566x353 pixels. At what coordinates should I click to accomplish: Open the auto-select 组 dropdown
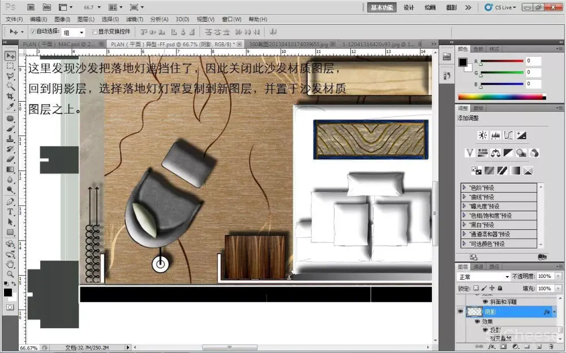[74, 32]
